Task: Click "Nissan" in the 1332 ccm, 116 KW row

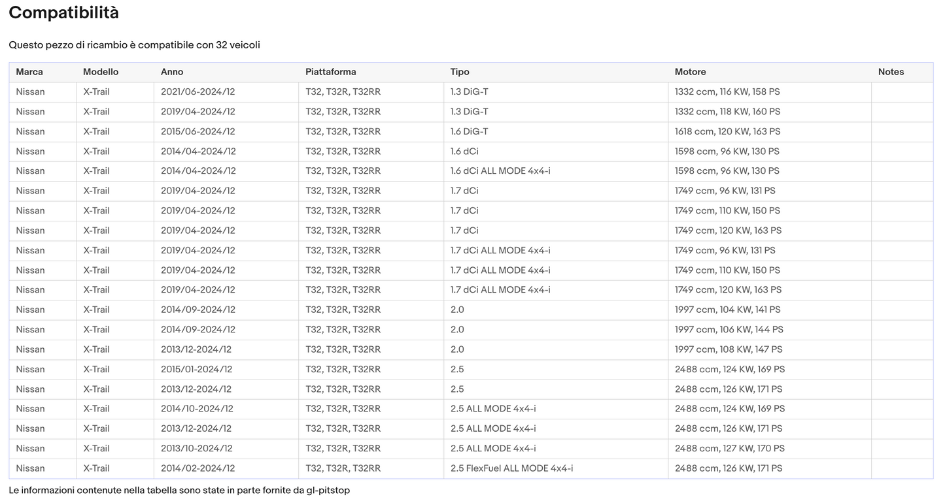Action: (x=30, y=92)
